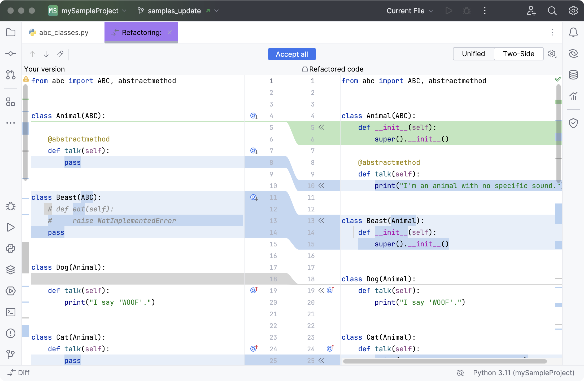Click the Python 3.11 interpreter link
The height and width of the screenshot is (381, 584).
pyautogui.click(x=523, y=373)
